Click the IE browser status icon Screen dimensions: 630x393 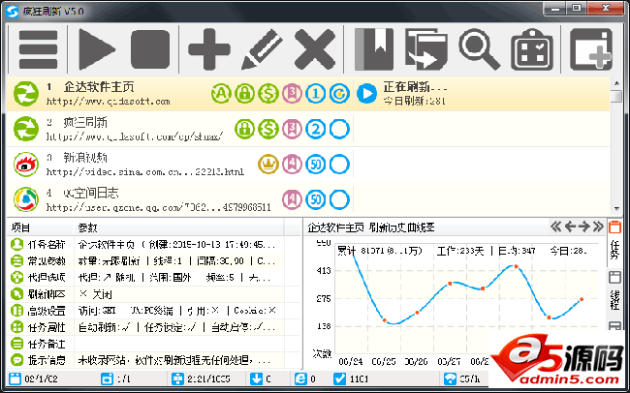[x=300, y=378]
